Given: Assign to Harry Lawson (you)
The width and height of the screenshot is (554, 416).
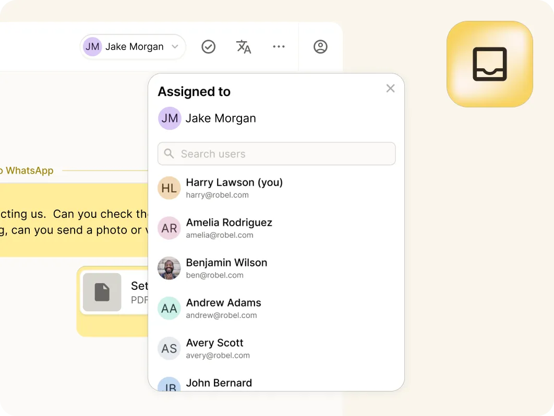Looking at the screenshot, I should click(x=276, y=188).
